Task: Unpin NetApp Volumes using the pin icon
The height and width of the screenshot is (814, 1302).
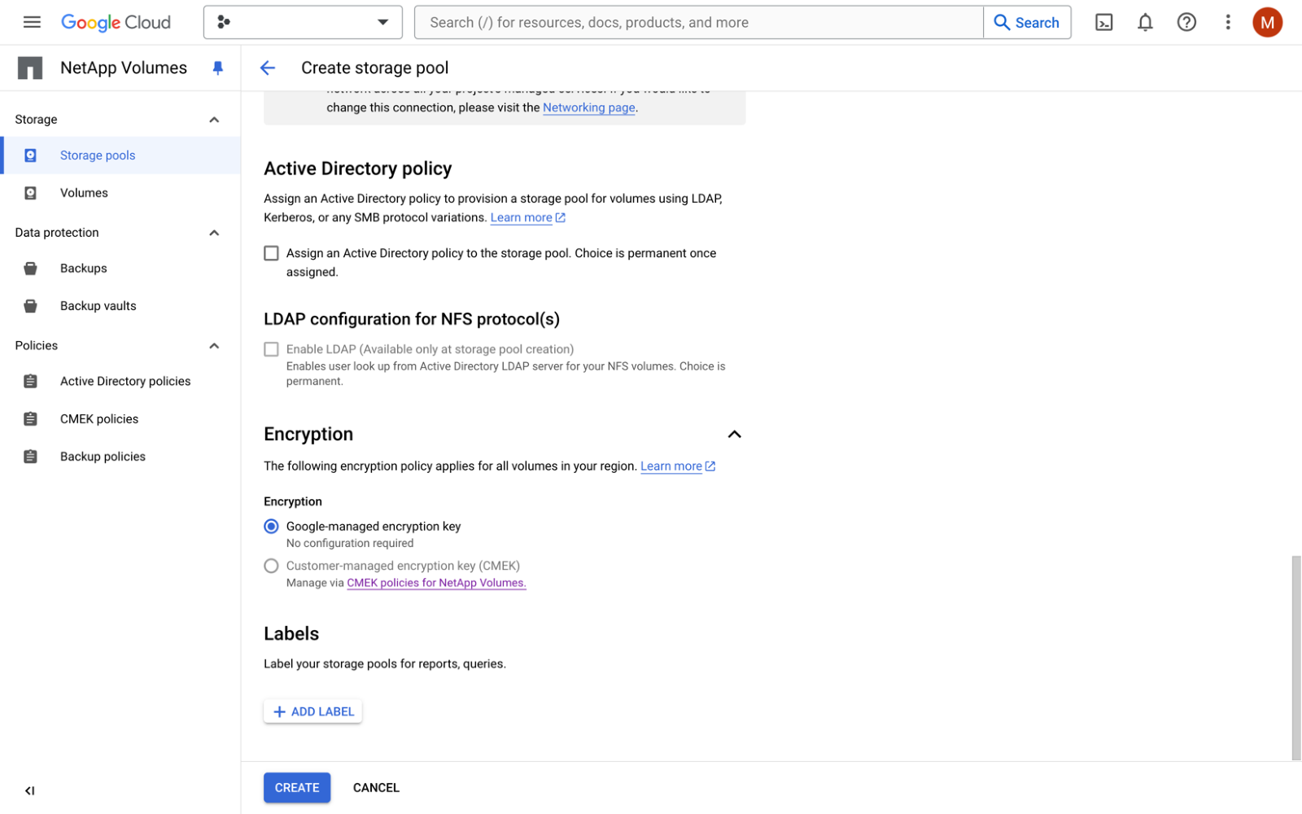Action: tap(217, 68)
